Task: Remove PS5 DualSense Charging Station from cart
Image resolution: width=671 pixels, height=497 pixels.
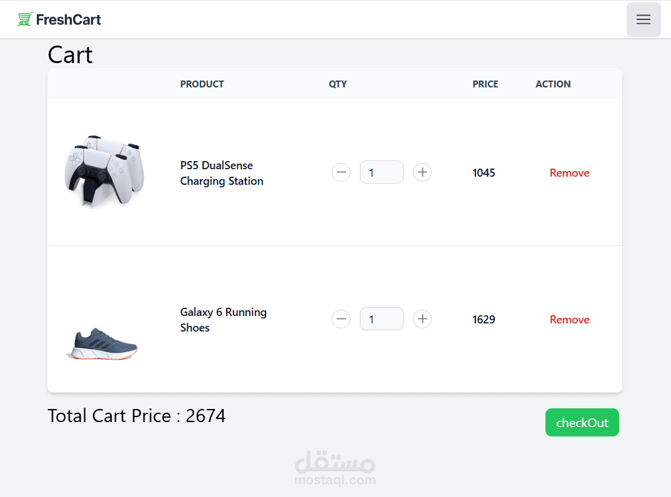Action: 569,173
